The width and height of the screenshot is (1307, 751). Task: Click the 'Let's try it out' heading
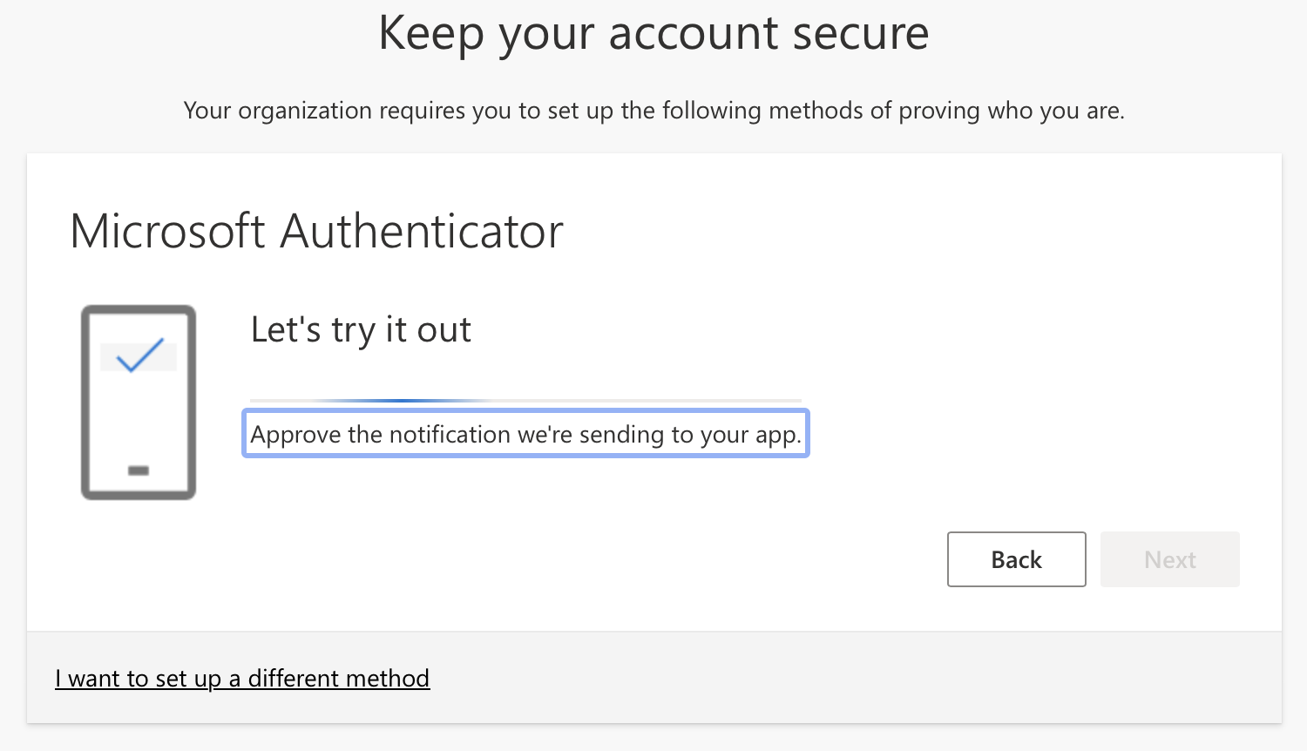(361, 330)
